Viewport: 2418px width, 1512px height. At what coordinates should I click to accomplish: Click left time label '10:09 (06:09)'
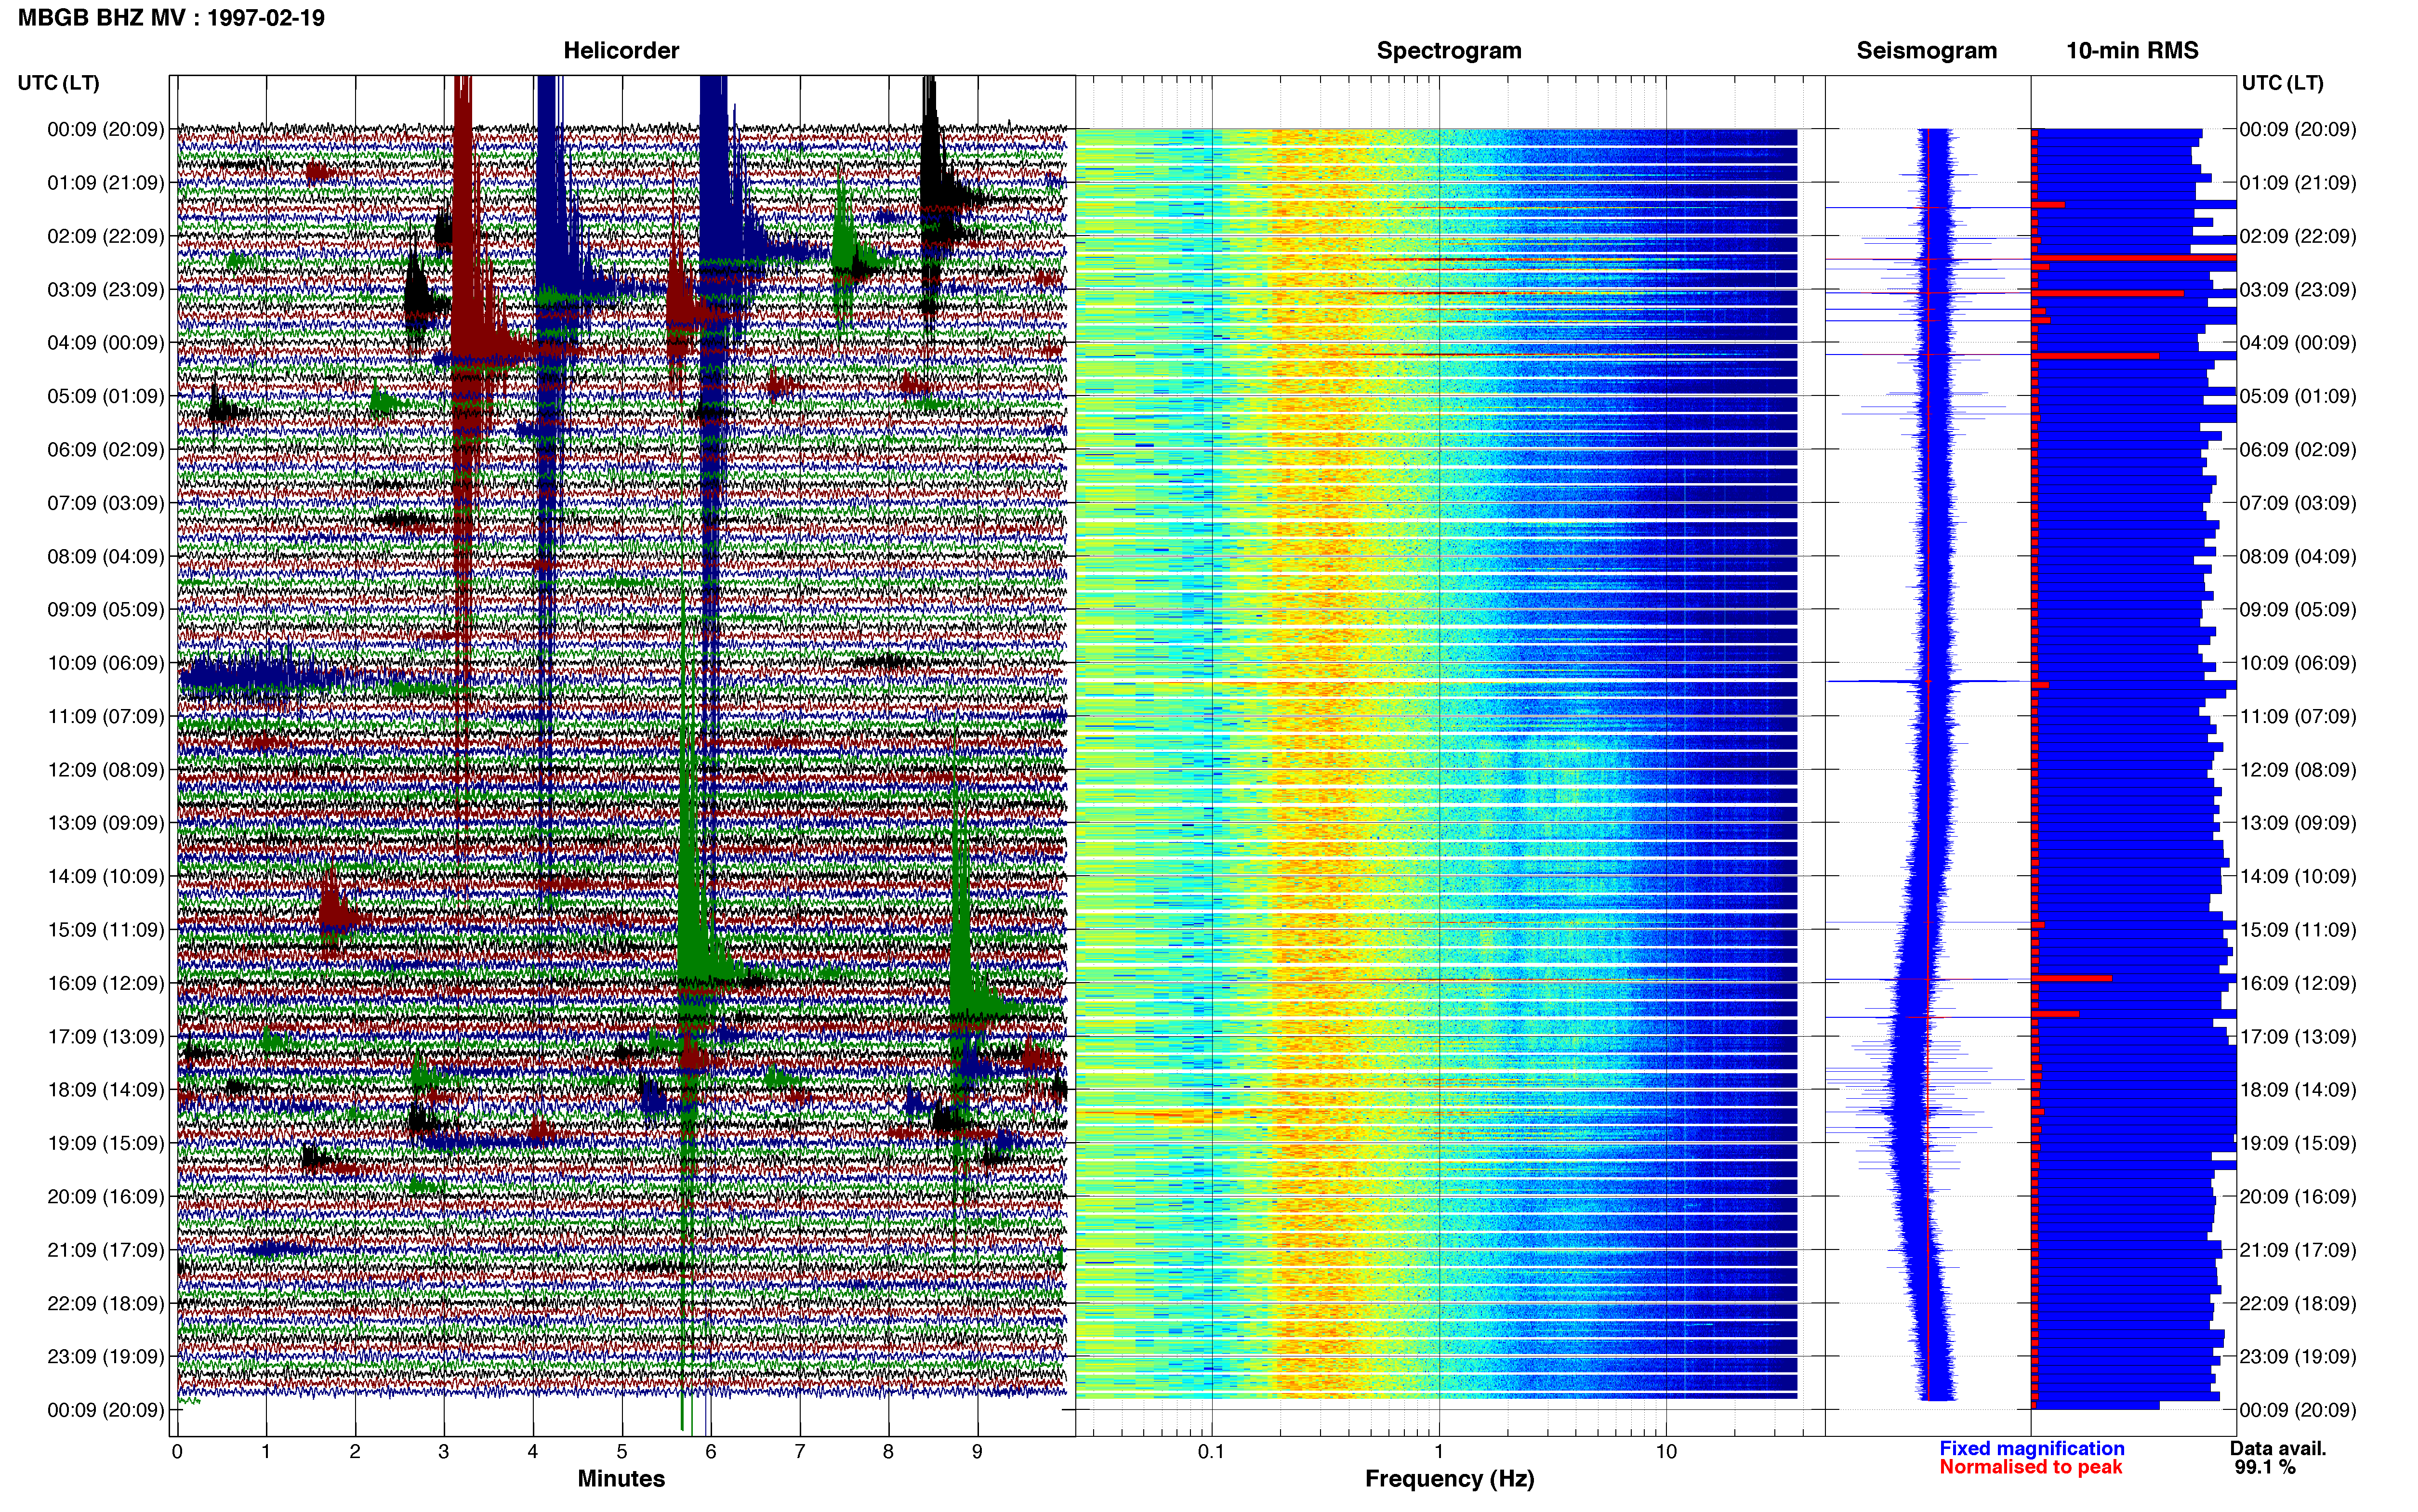point(105,663)
